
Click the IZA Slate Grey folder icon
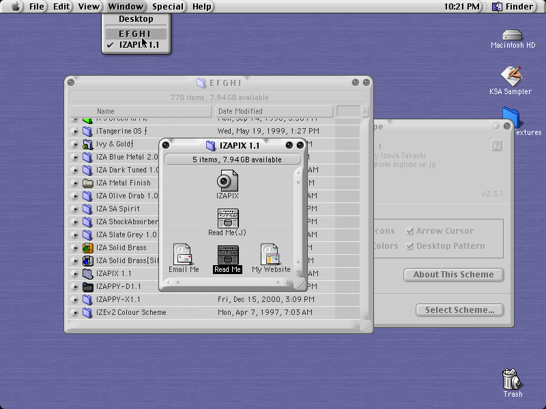tap(87, 234)
